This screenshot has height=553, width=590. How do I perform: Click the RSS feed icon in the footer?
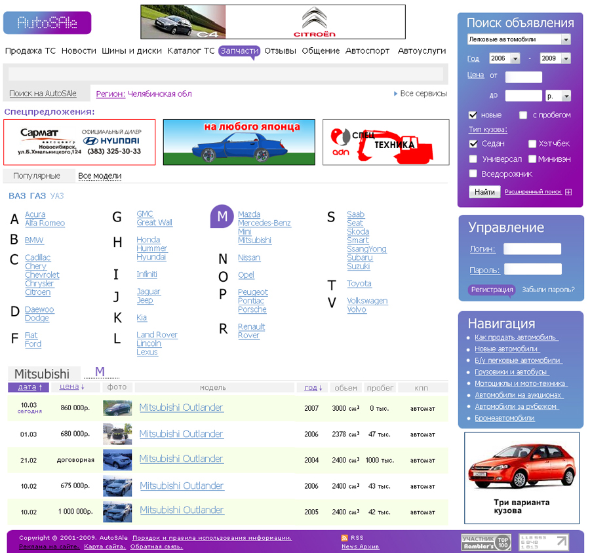pyautogui.click(x=345, y=537)
